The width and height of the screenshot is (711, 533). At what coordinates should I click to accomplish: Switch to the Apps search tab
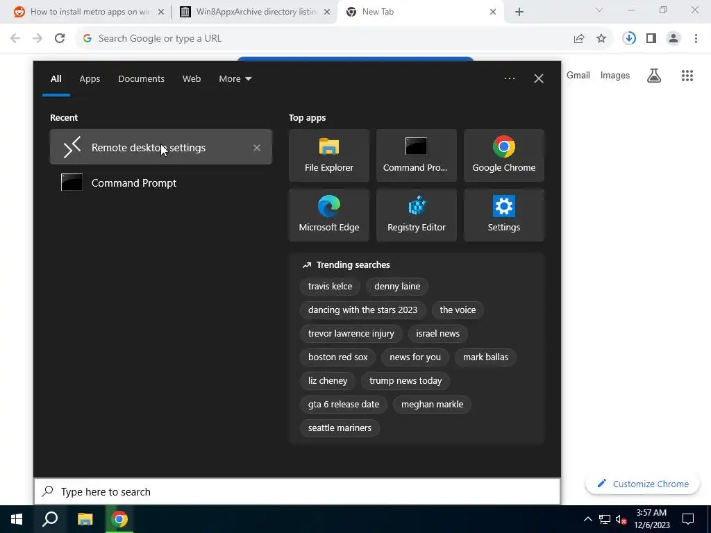point(90,79)
